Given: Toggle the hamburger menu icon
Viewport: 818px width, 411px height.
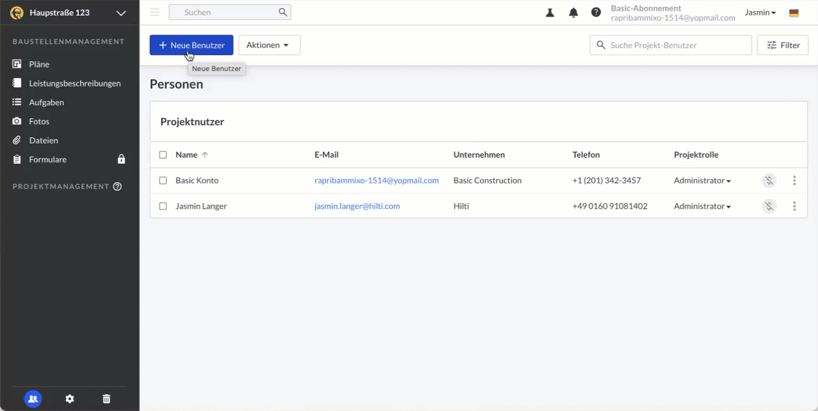Looking at the screenshot, I should [x=154, y=12].
